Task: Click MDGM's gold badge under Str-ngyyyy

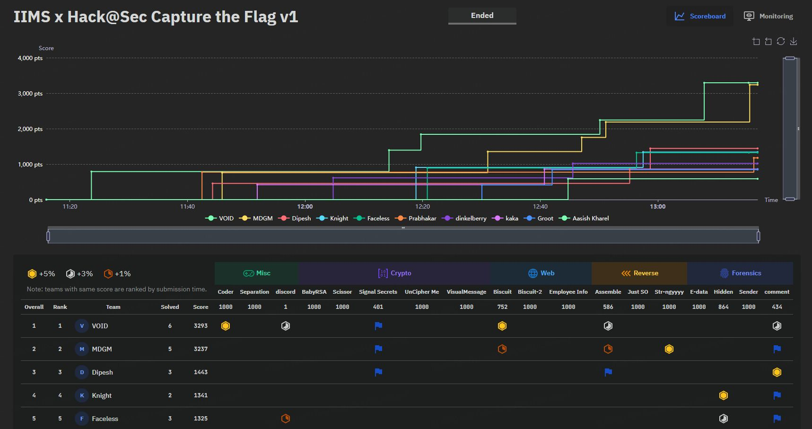Action: click(669, 349)
